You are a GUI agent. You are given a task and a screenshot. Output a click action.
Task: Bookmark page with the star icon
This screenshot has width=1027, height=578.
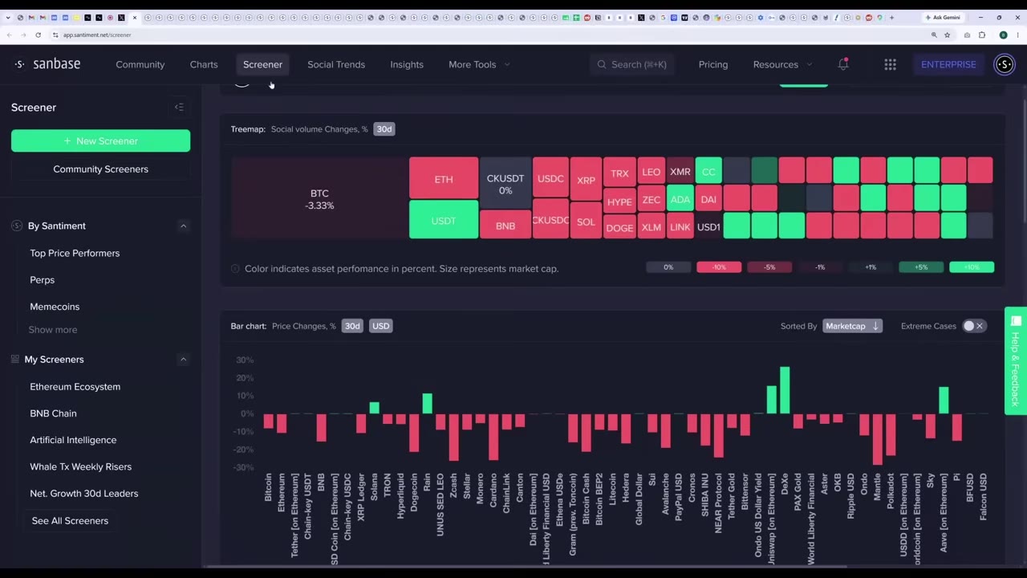tap(948, 35)
